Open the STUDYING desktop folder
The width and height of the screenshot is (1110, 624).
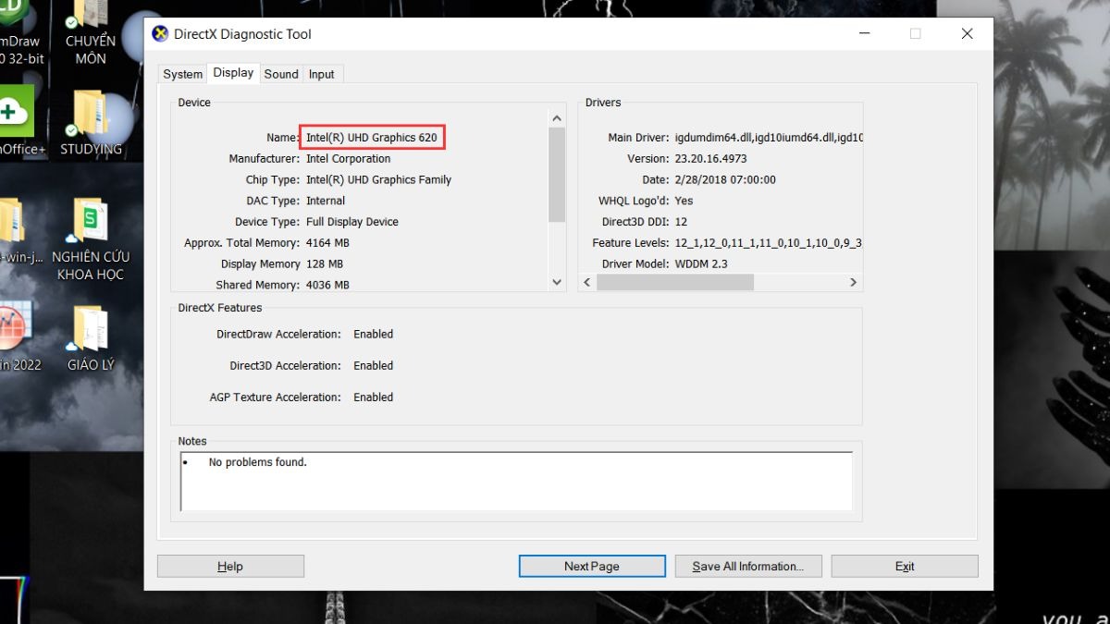[x=91, y=124]
